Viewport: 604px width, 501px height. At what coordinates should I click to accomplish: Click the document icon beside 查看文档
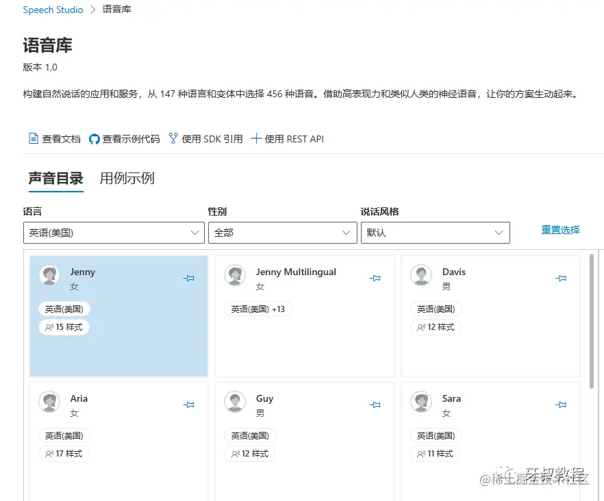(x=34, y=138)
